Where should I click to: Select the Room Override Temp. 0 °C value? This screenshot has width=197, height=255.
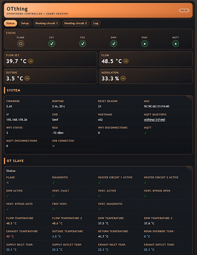pyautogui.click(x=147, y=237)
